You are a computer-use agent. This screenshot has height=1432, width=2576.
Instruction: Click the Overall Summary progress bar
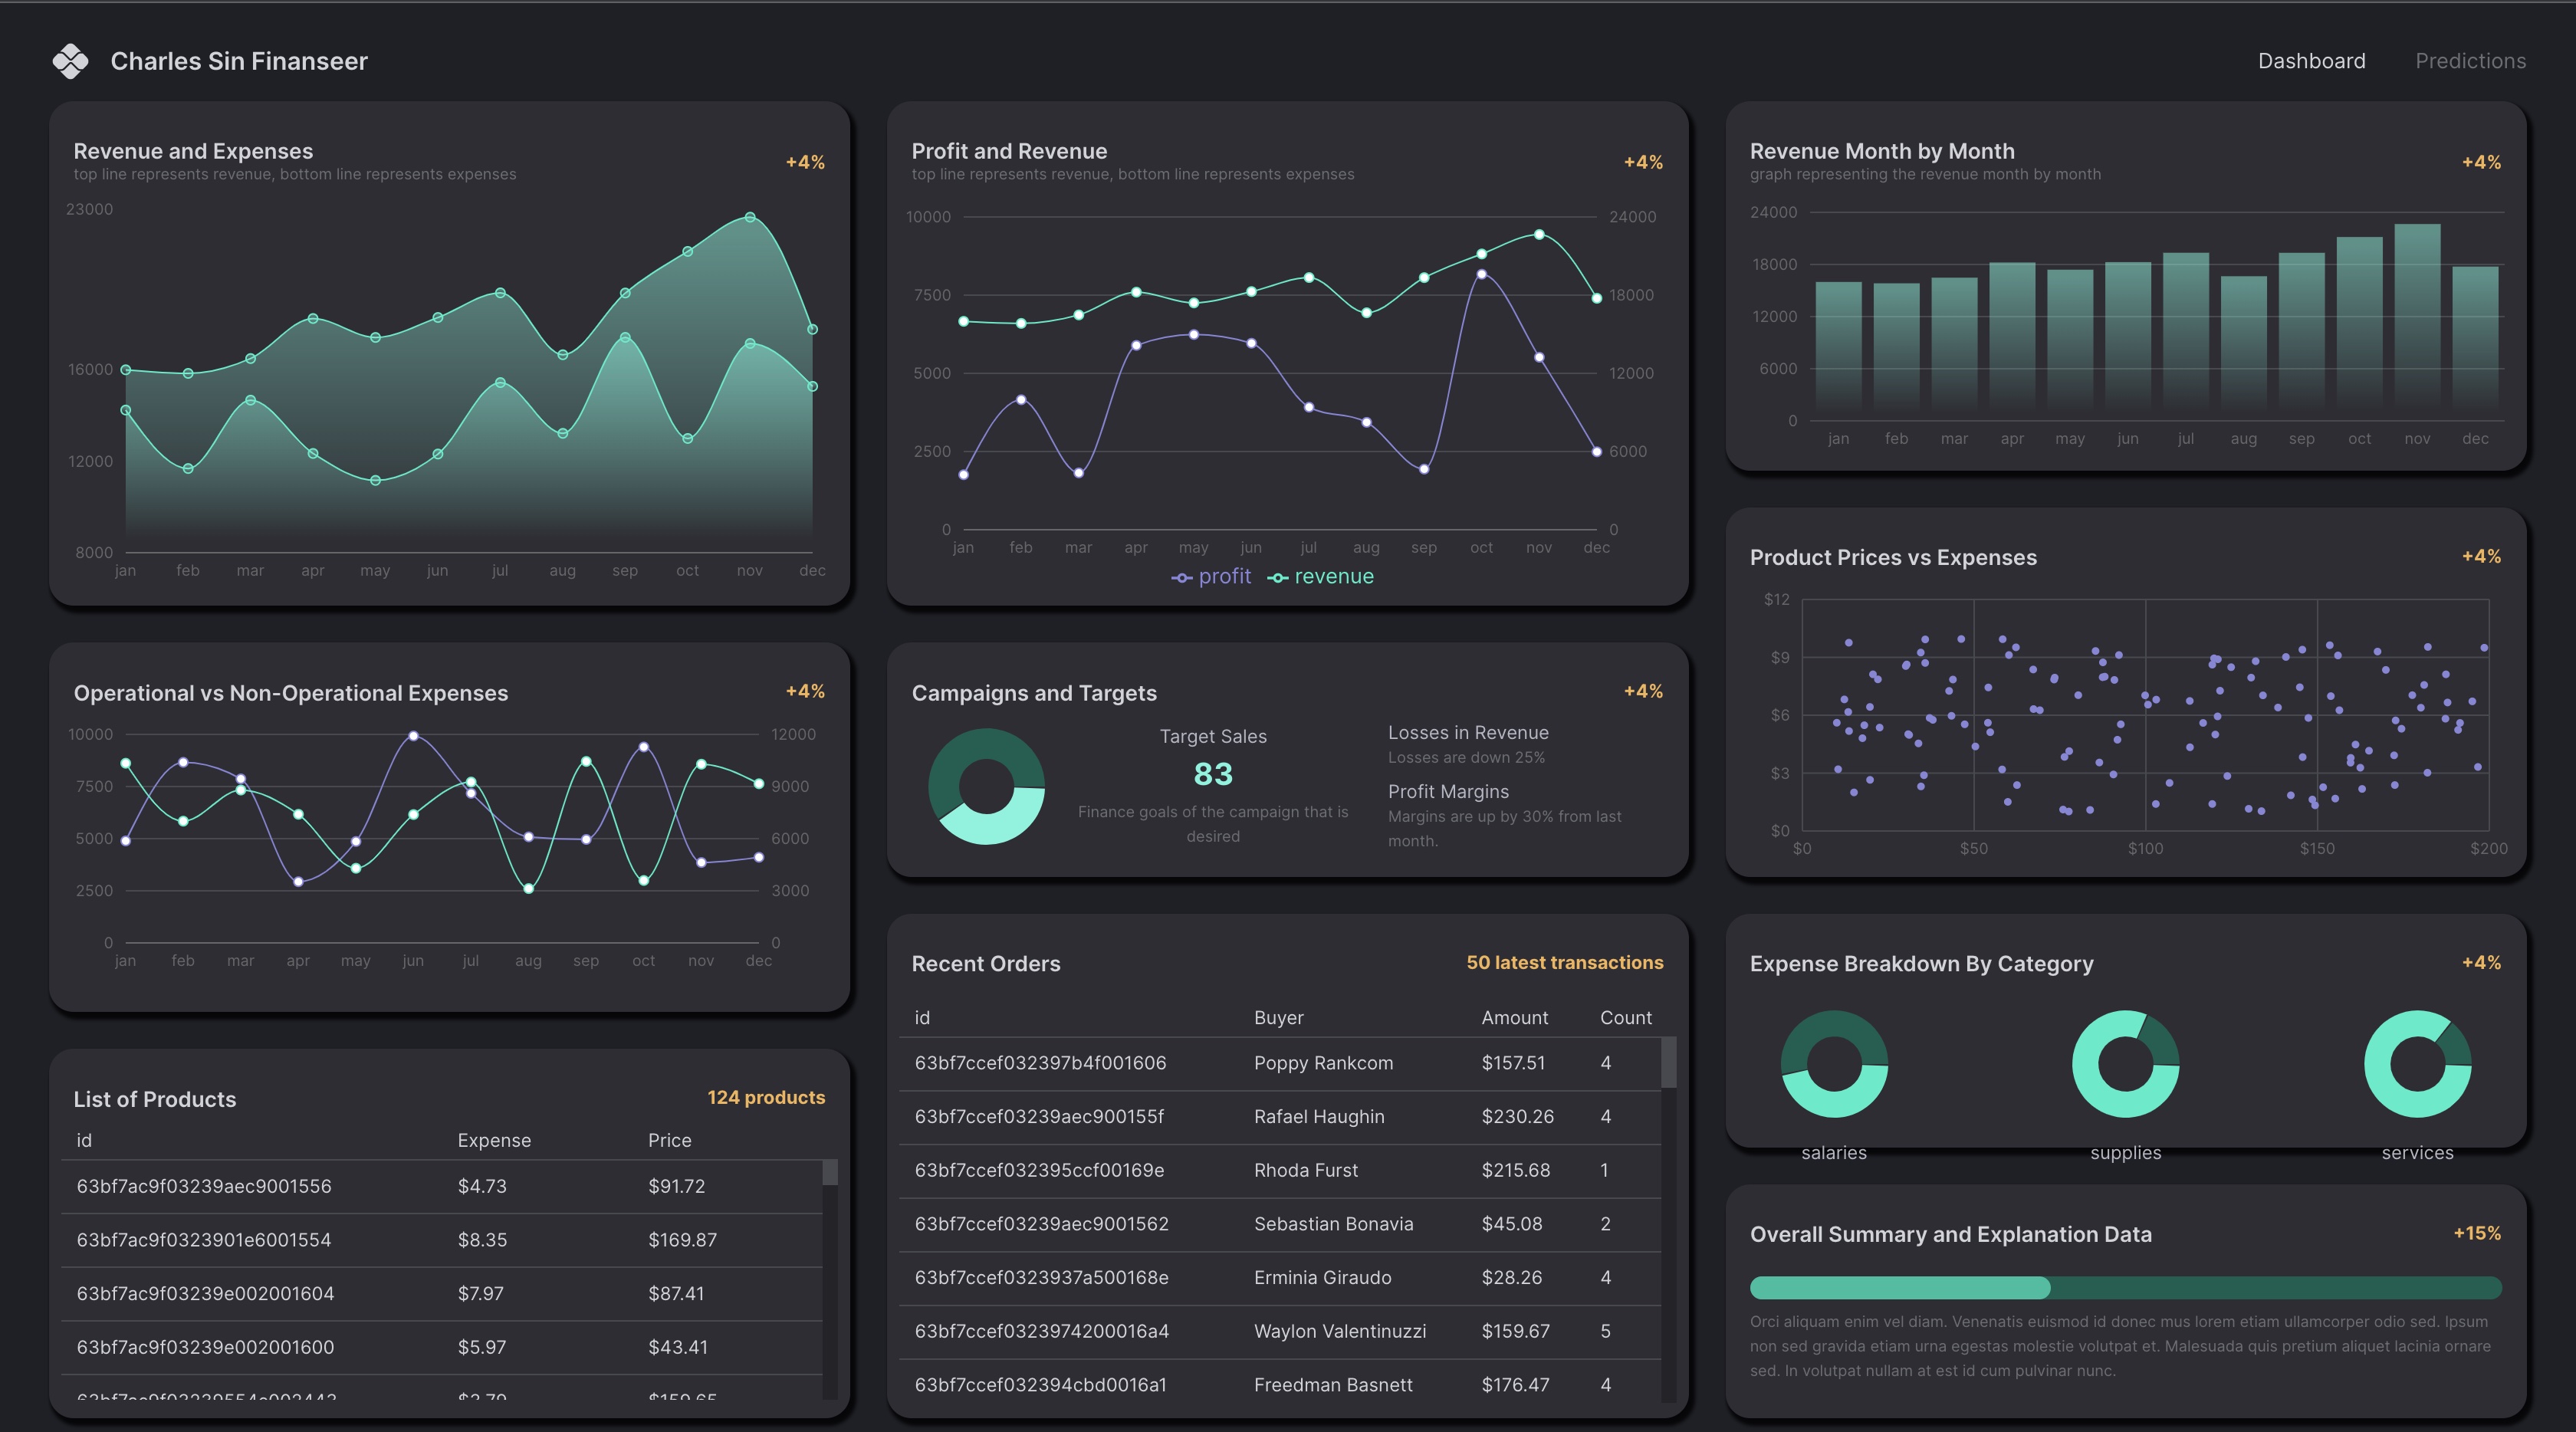(x=2125, y=1288)
